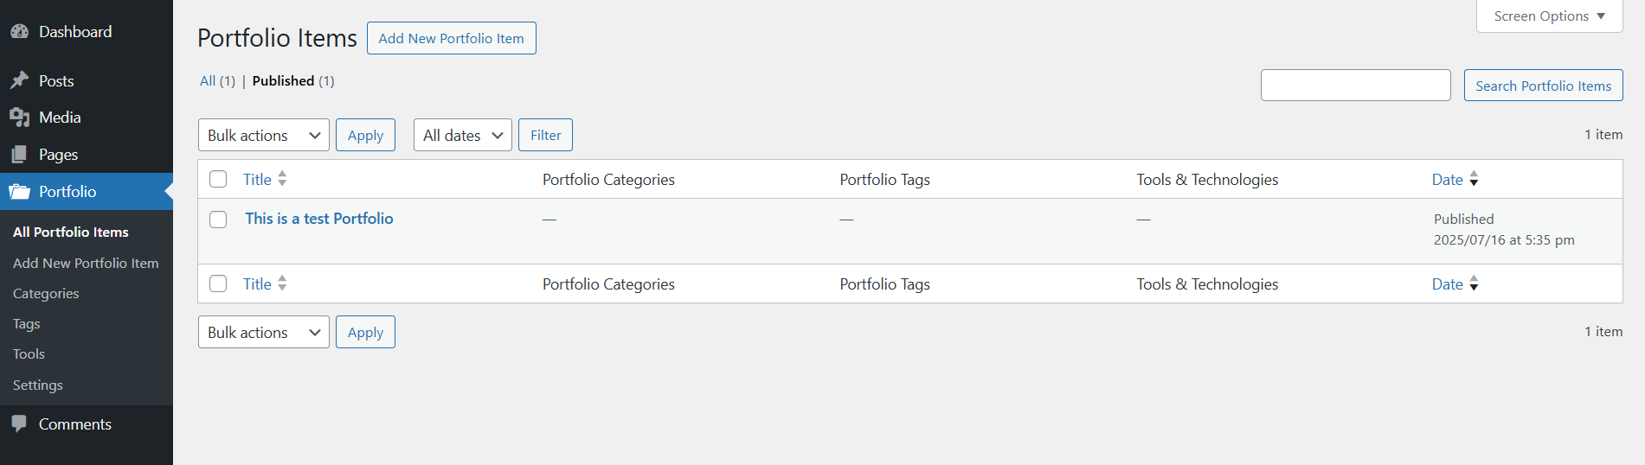Select the 'This is a test Portfolio' checkbox
Viewport: 1645px width, 465px height.
218,220
